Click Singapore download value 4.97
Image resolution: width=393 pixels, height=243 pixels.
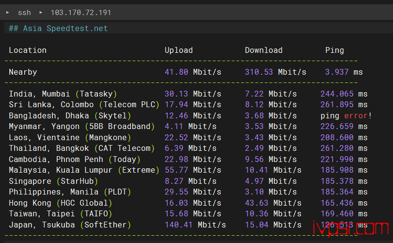[x=254, y=181]
